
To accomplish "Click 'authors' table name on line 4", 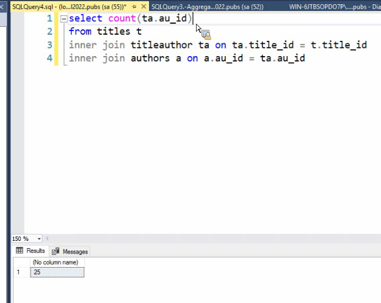I will tap(150, 59).
